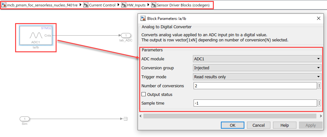Select the STM32 ADC1 Ia/Ib block
327x137 pixels.
pyautogui.click(x=36, y=36)
